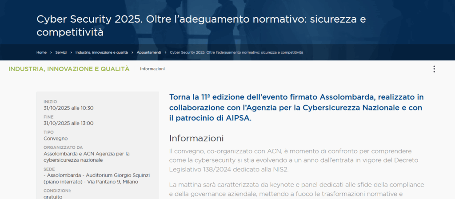The width and height of the screenshot is (455, 199).
Task: Click the chevron before Appuntamenti breadcrumb
Action: point(132,52)
